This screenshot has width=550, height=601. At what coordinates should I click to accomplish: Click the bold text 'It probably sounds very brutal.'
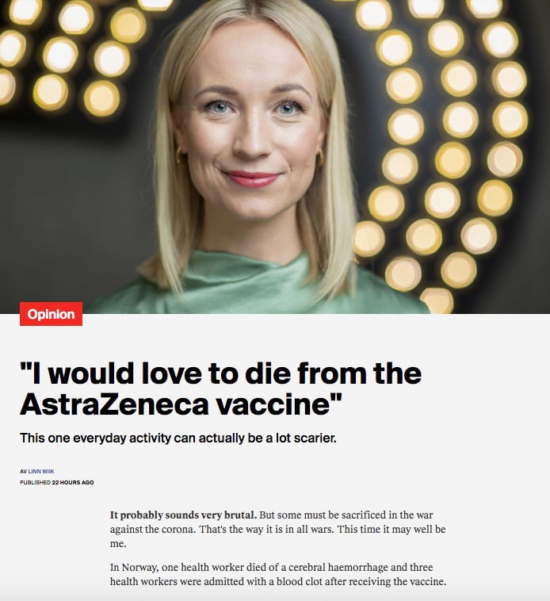pos(183,515)
